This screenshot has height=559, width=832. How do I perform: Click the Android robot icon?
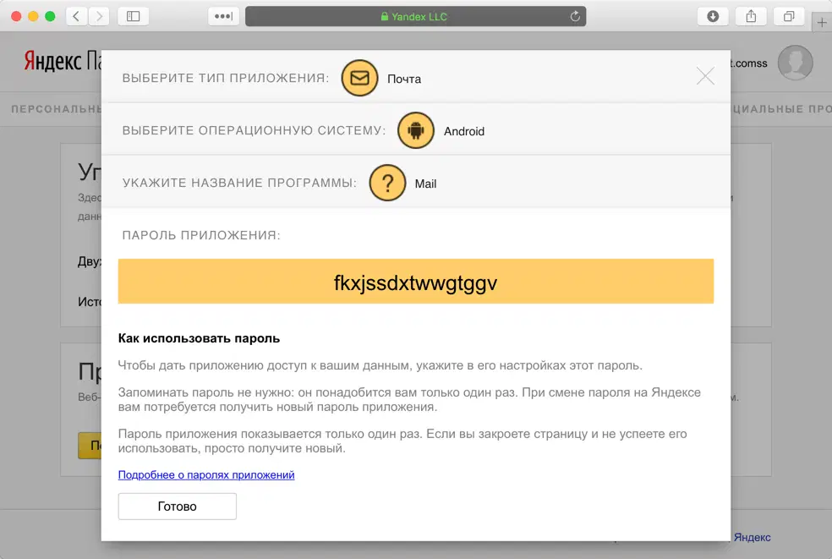click(x=415, y=130)
